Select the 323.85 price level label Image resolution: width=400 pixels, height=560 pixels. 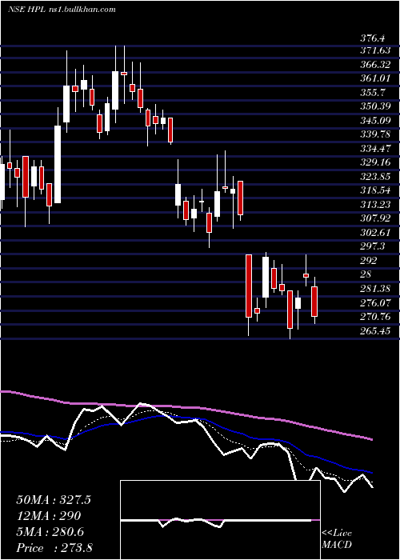click(375, 176)
